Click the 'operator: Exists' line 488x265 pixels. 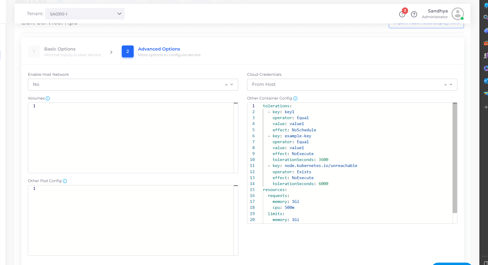point(292,172)
